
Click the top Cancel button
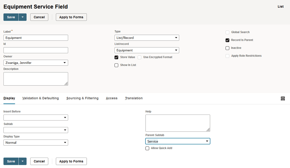39,17
